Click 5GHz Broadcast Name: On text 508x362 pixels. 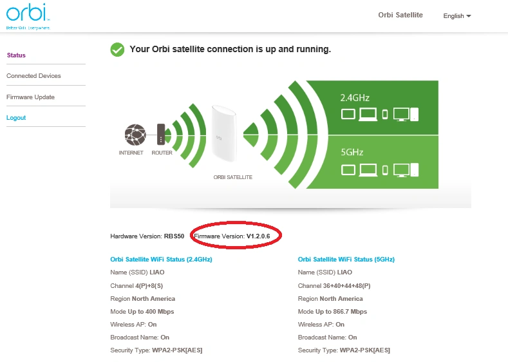327,338
